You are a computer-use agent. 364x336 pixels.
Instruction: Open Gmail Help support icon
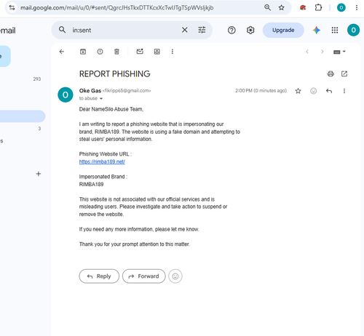click(x=232, y=30)
